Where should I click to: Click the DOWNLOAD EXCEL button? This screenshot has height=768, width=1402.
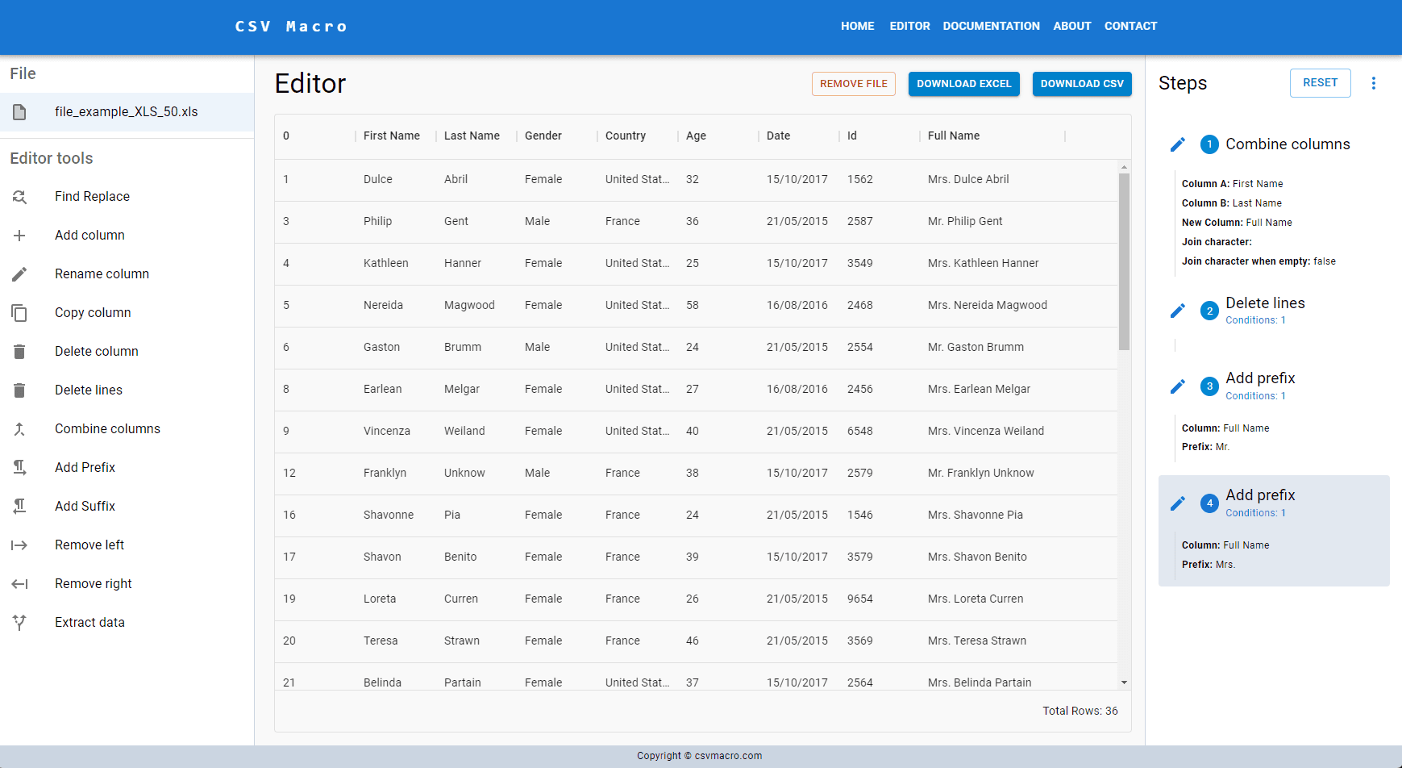964,84
